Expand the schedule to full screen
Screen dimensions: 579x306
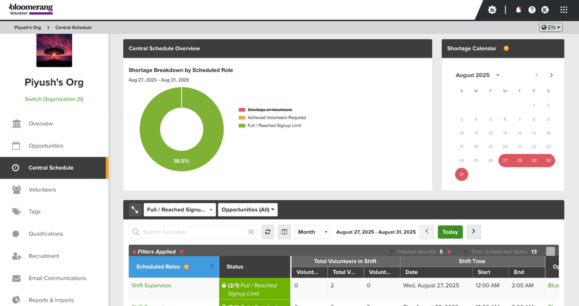click(134, 210)
